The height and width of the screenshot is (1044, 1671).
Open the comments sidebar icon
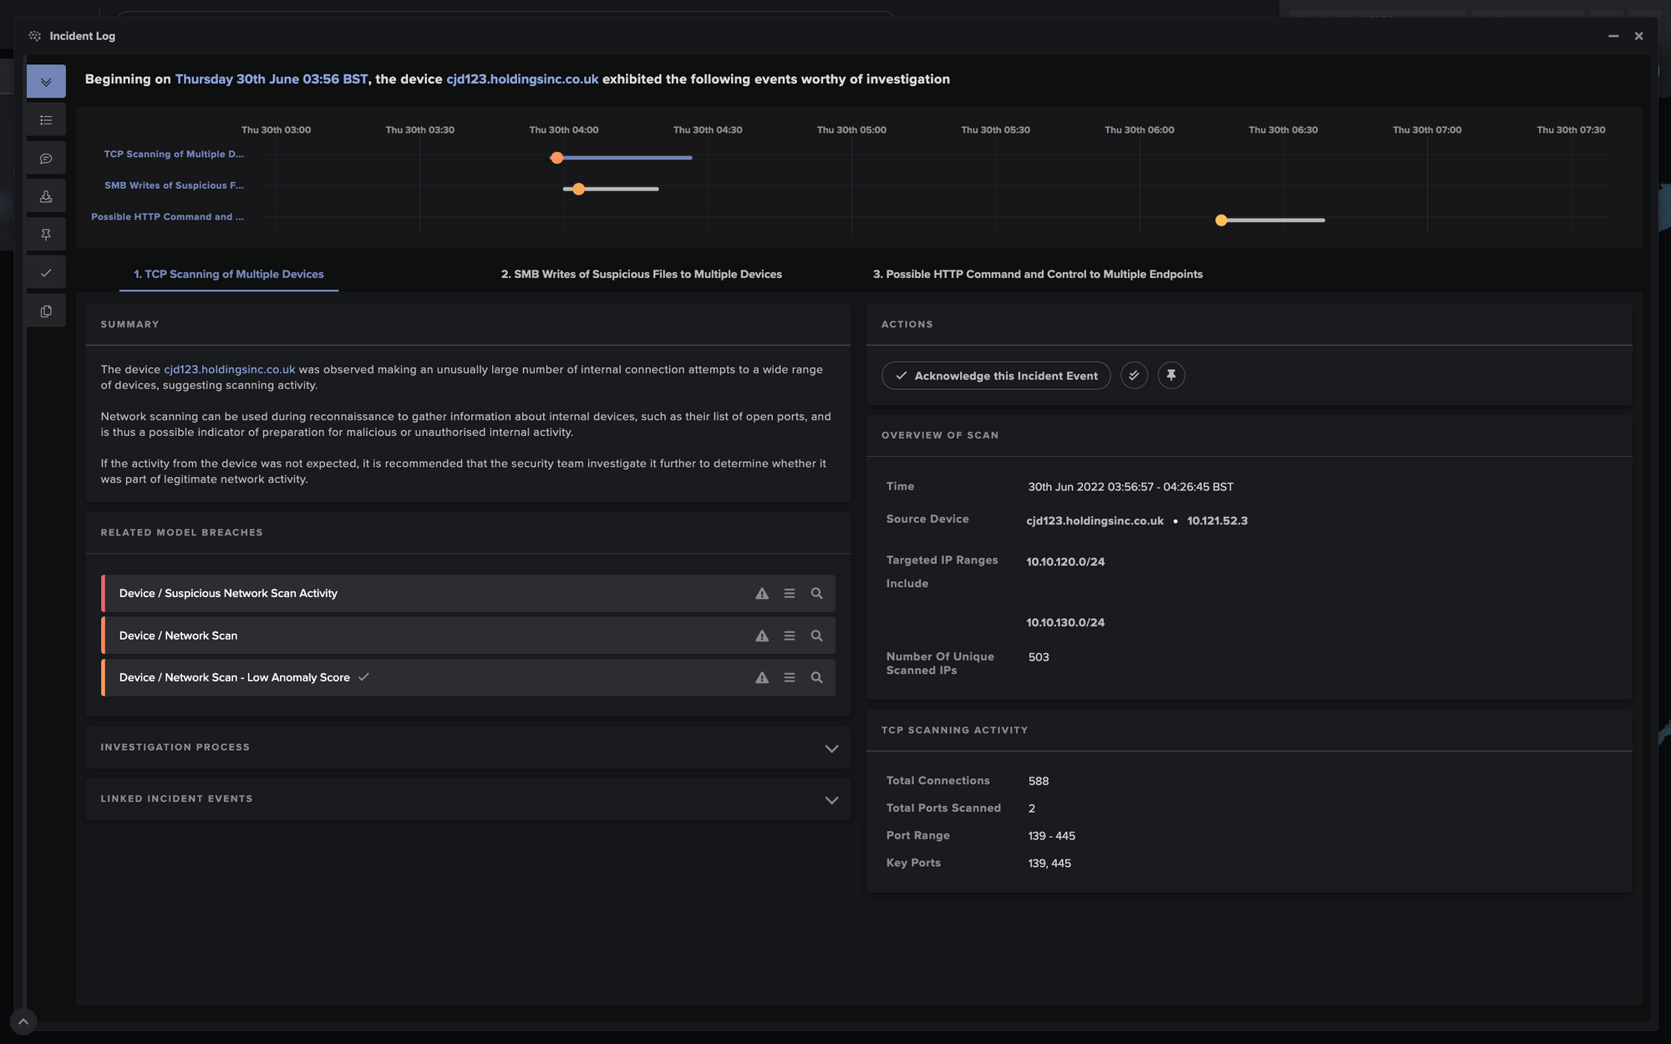coord(46,159)
